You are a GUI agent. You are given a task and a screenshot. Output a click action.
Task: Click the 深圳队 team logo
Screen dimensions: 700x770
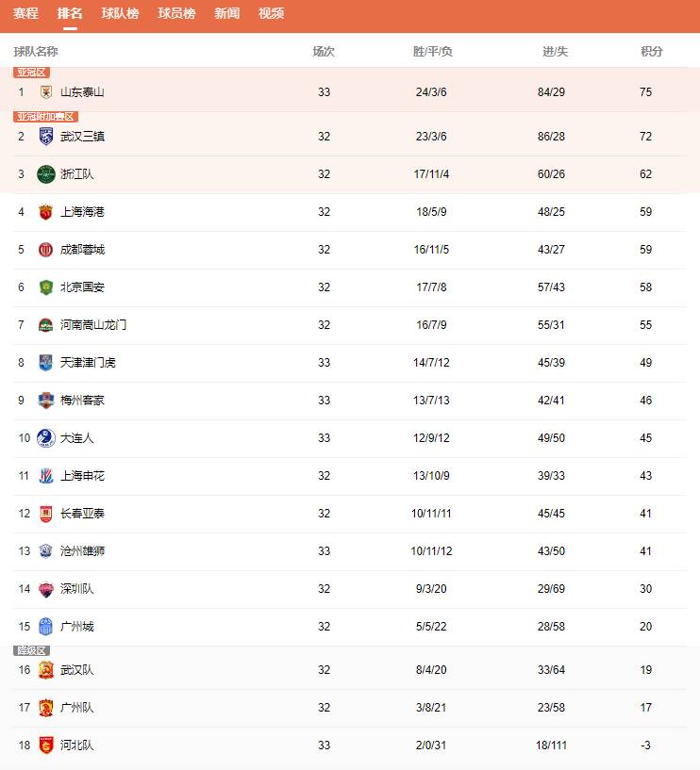(x=45, y=589)
